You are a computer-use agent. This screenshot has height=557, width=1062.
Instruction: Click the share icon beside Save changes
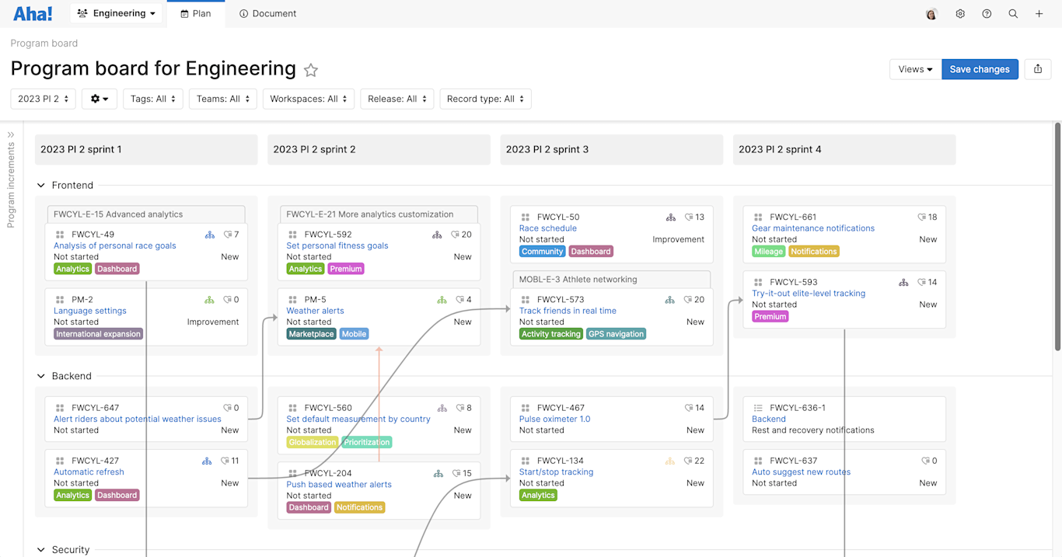(x=1038, y=69)
